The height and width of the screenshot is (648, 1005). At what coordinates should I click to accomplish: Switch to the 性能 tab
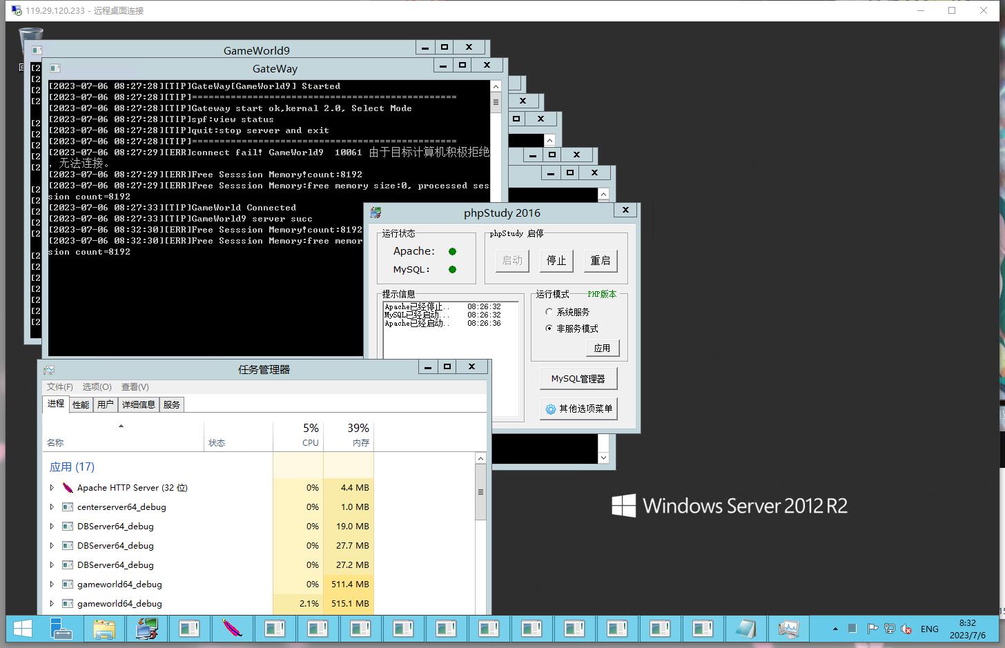coord(81,404)
